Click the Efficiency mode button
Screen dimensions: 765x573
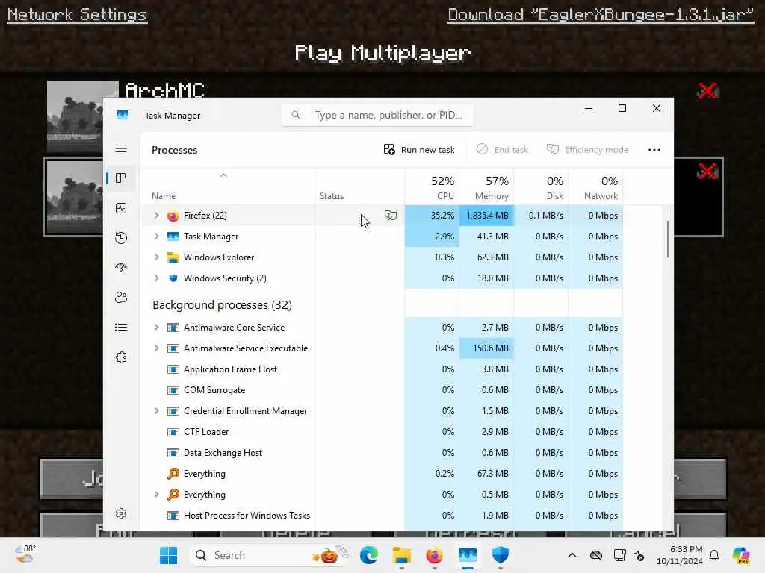click(x=587, y=149)
